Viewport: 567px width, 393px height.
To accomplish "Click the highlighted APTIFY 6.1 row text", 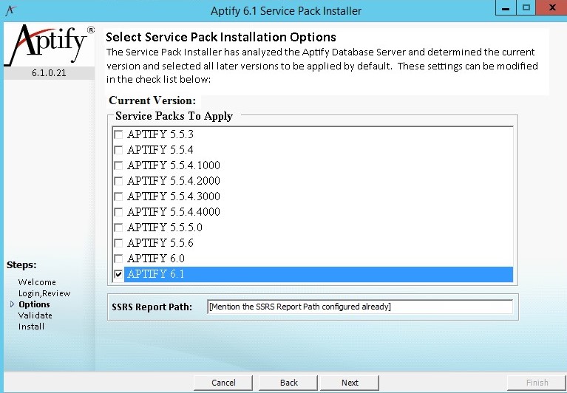I will click(156, 274).
